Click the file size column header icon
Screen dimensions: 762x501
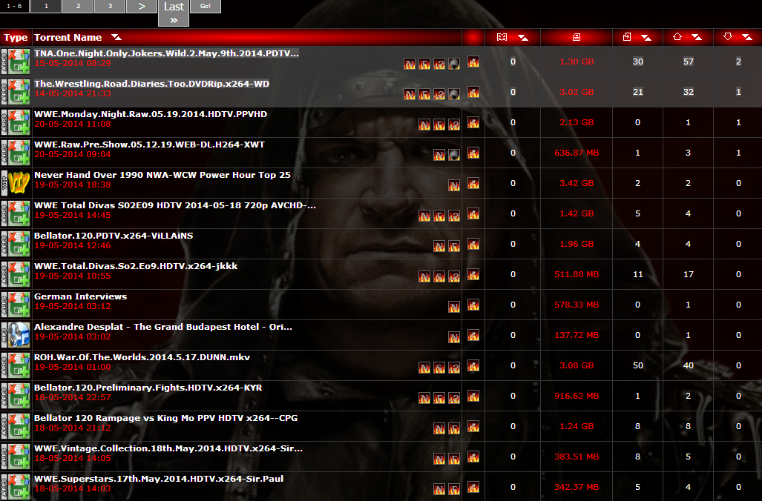[577, 37]
